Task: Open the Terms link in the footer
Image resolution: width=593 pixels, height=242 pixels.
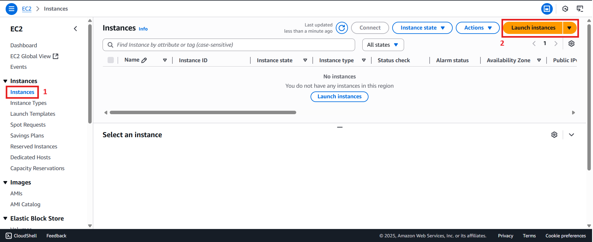Action: coord(529,236)
